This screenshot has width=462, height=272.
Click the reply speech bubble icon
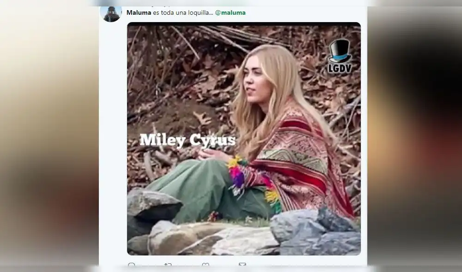[x=132, y=266]
